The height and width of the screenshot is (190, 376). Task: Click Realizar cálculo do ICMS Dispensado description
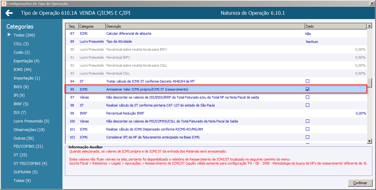pos(154,129)
